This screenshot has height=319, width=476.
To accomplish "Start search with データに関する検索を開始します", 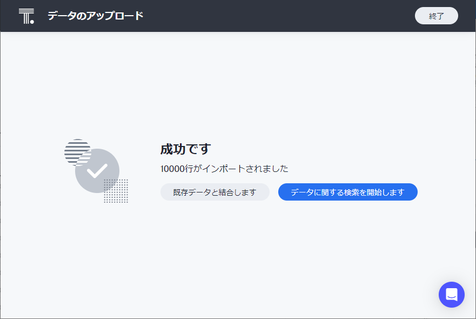I will [347, 192].
